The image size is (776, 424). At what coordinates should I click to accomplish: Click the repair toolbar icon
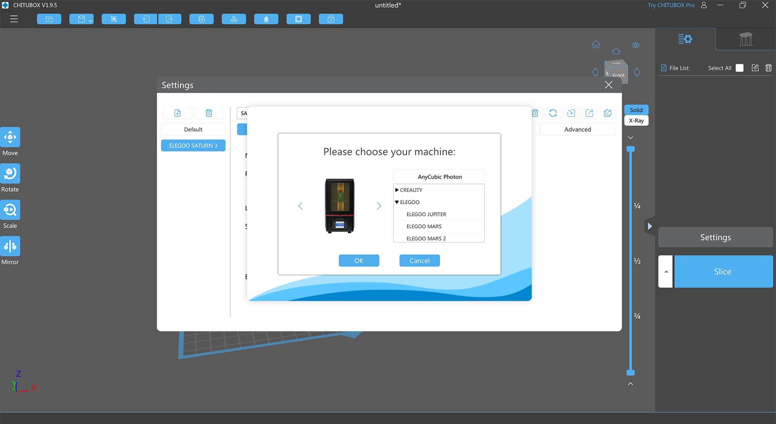point(331,19)
